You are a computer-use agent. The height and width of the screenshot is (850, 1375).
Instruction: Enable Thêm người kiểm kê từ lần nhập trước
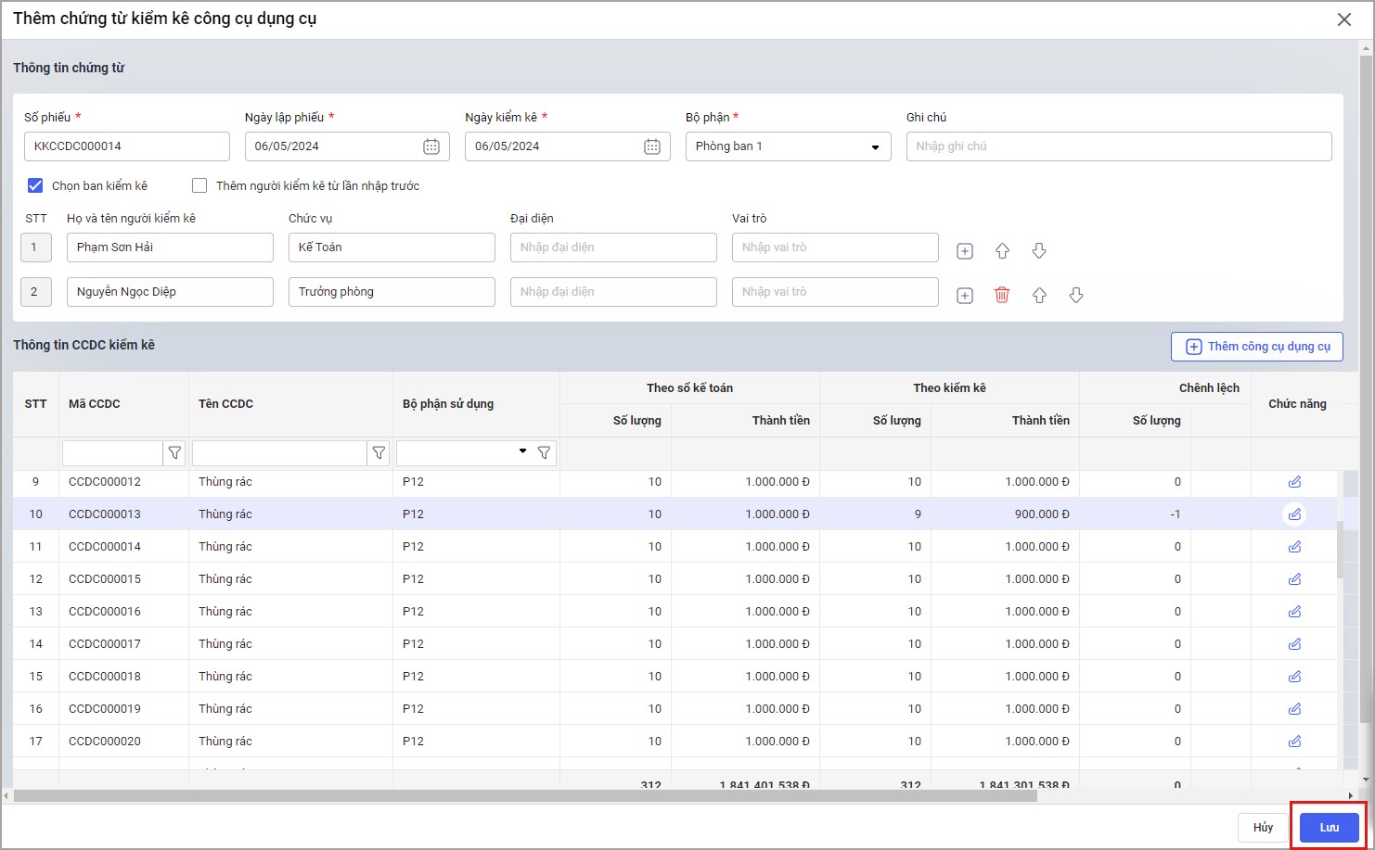[199, 185]
